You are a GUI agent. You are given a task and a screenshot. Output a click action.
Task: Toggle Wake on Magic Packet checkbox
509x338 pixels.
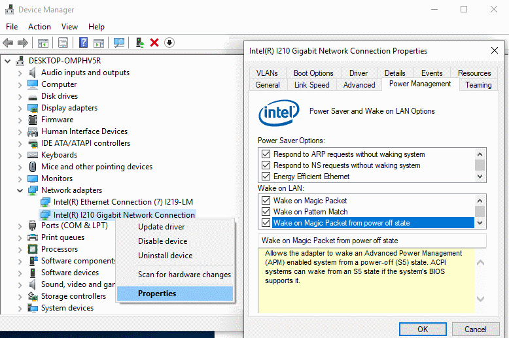tap(266, 201)
